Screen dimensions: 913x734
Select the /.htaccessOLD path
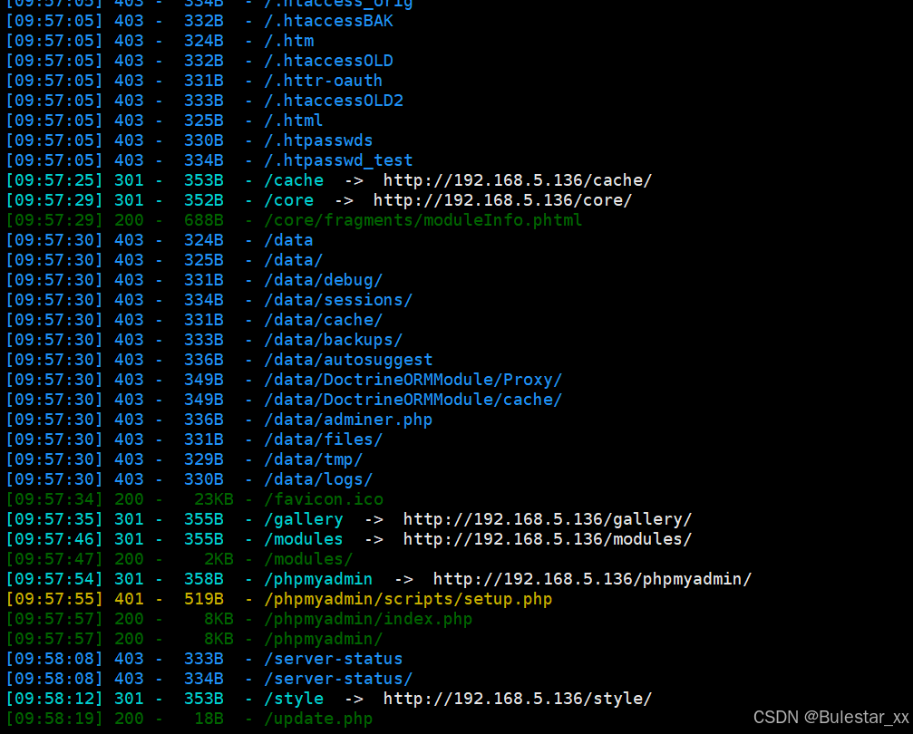coord(328,61)
